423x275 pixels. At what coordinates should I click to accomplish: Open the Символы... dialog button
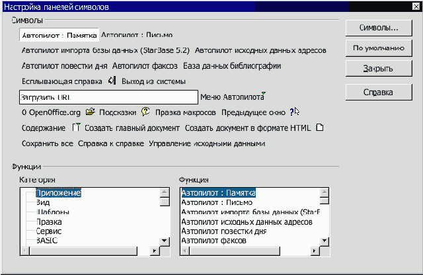coord(379,28)
